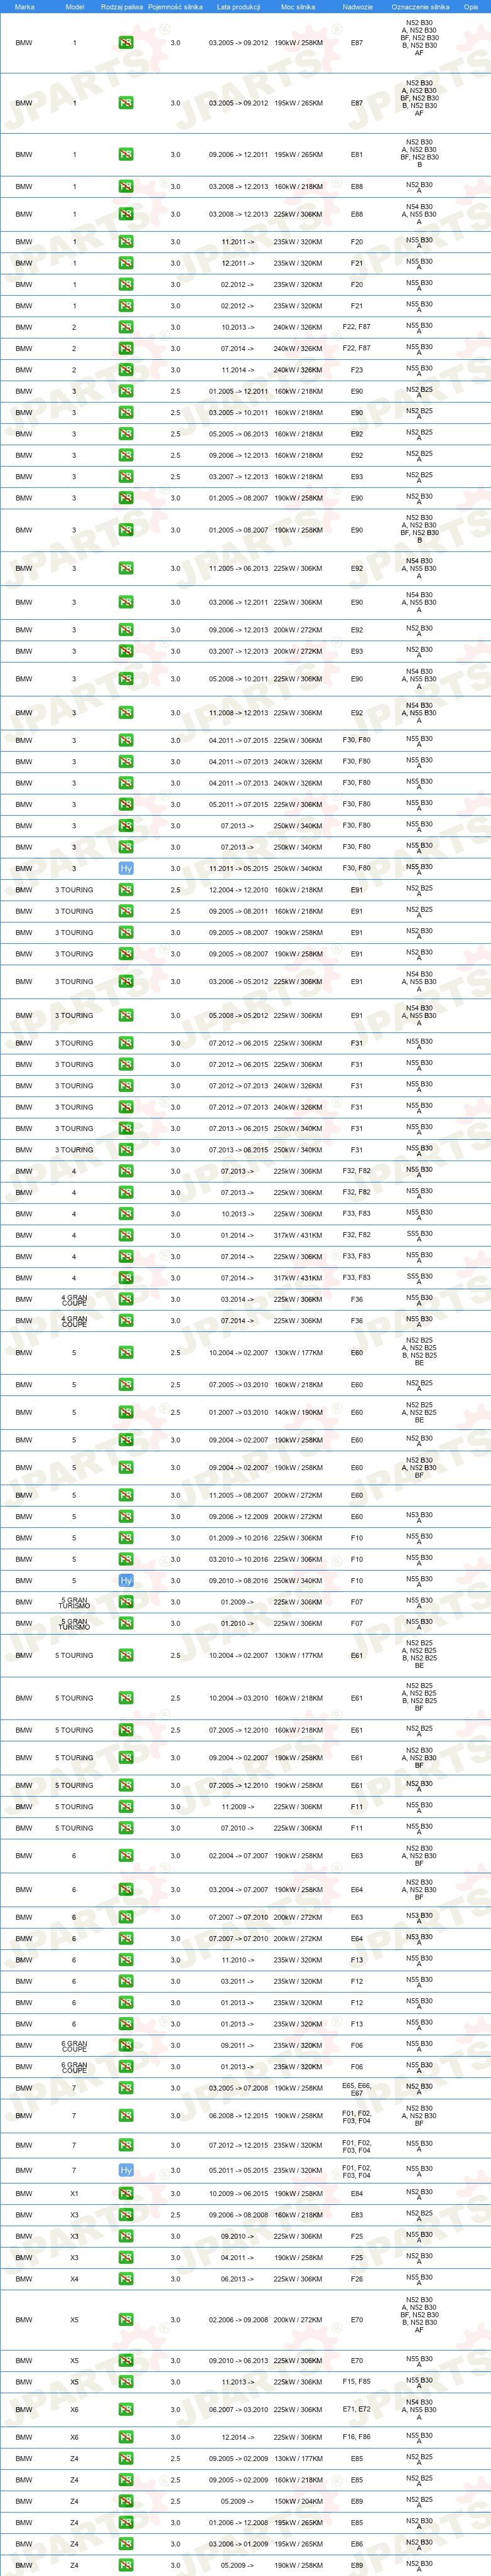Click the Pb fuel icon in the 6-series 03.2011 row
The width and height of the screenshot is (491, 2576).
pyautogui.click(x=126, y=1981)
